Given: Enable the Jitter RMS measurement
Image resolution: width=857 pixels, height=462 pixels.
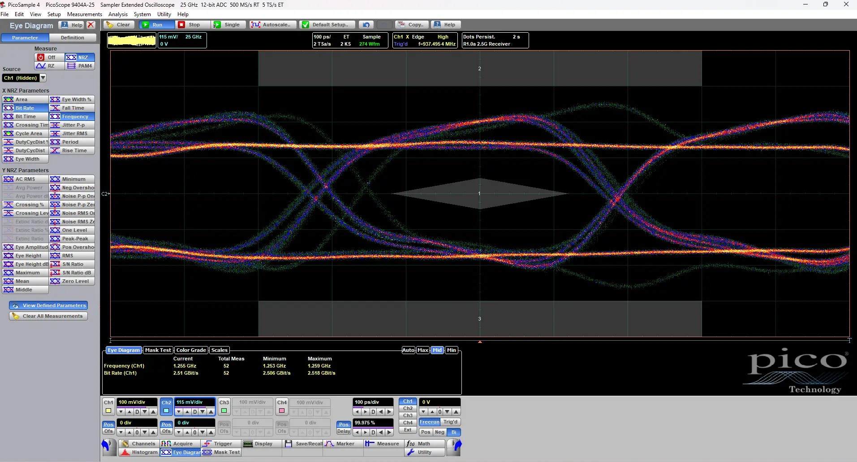Looking at the screenshot, I should (x=72, y=133).
